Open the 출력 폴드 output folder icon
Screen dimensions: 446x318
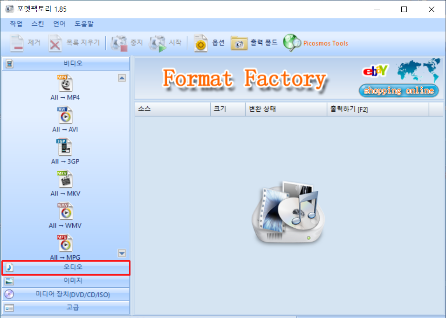(239, 43)
